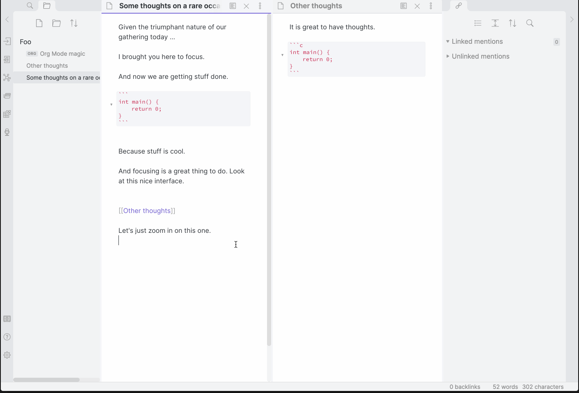This screenshot has width=579, height=393.
Task: Collapse the right sidebar with the arrow
Action: coord(572,19)
